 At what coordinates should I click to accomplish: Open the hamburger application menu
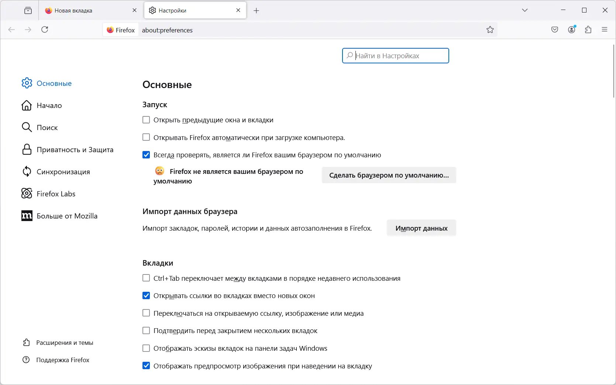604,30
